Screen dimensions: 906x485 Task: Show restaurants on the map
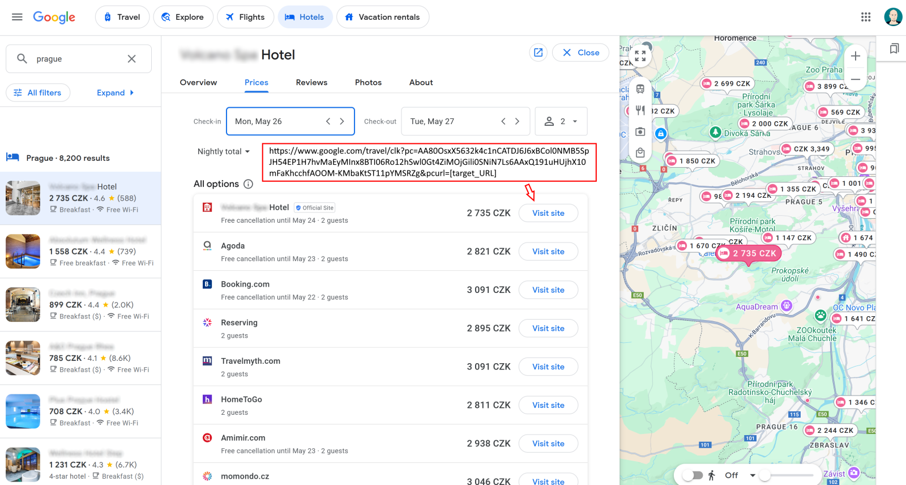tap(640, 110)
